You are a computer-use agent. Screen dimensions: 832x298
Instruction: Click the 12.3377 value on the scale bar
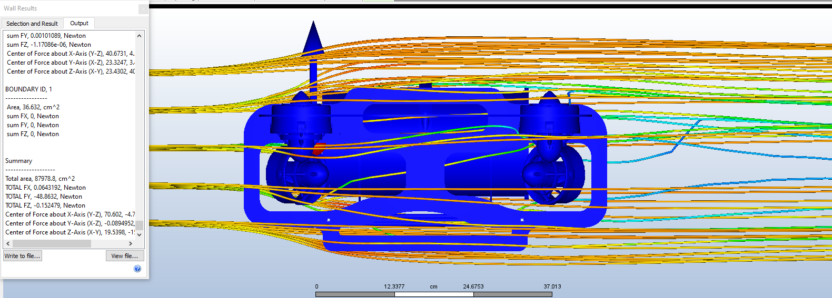[x=394, y=286]
